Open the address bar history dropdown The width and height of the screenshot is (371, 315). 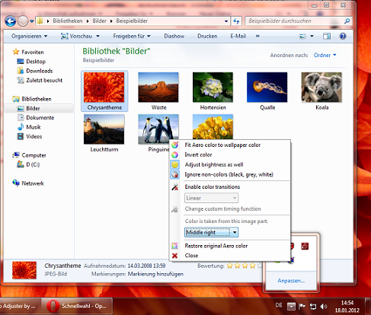tap(226, 21)
